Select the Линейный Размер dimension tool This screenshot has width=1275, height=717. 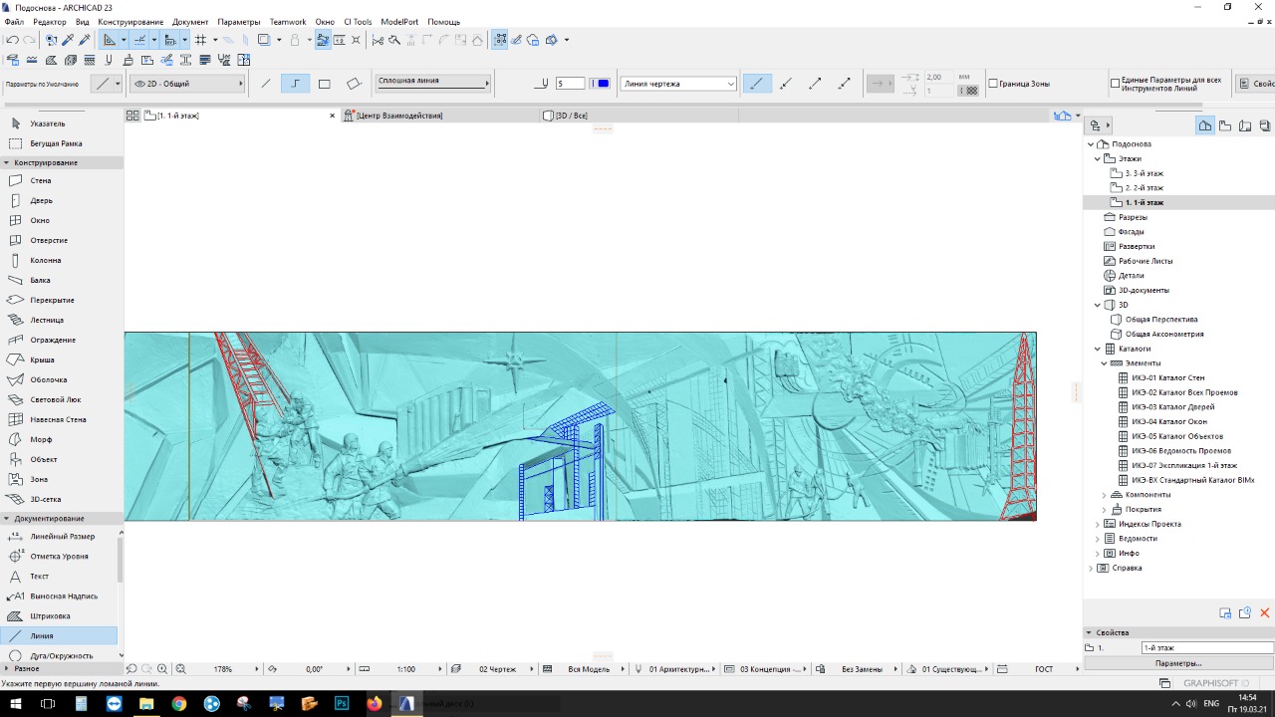click(60, 537)
